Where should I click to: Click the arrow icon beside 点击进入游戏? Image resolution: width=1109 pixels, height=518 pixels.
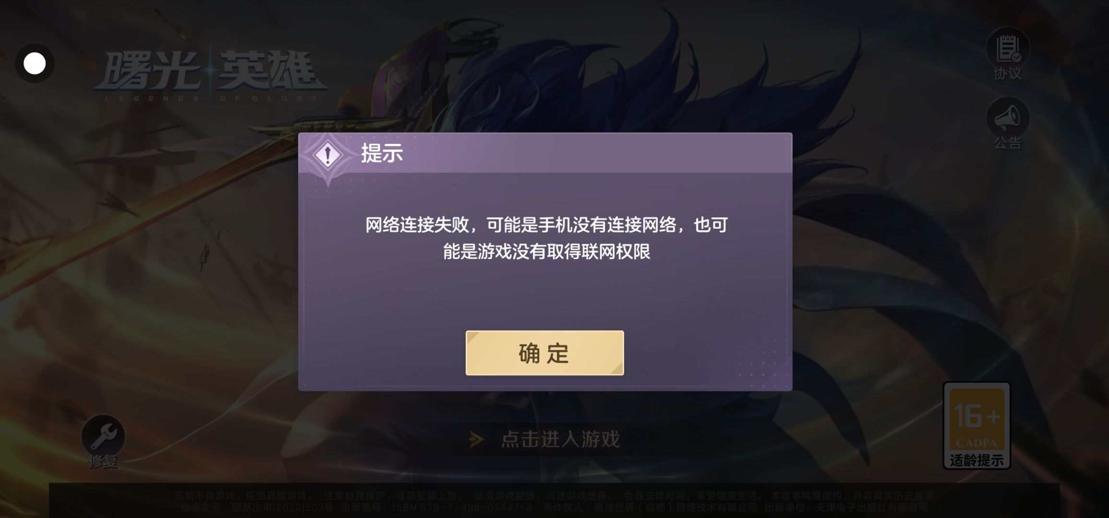click(476, 439)
